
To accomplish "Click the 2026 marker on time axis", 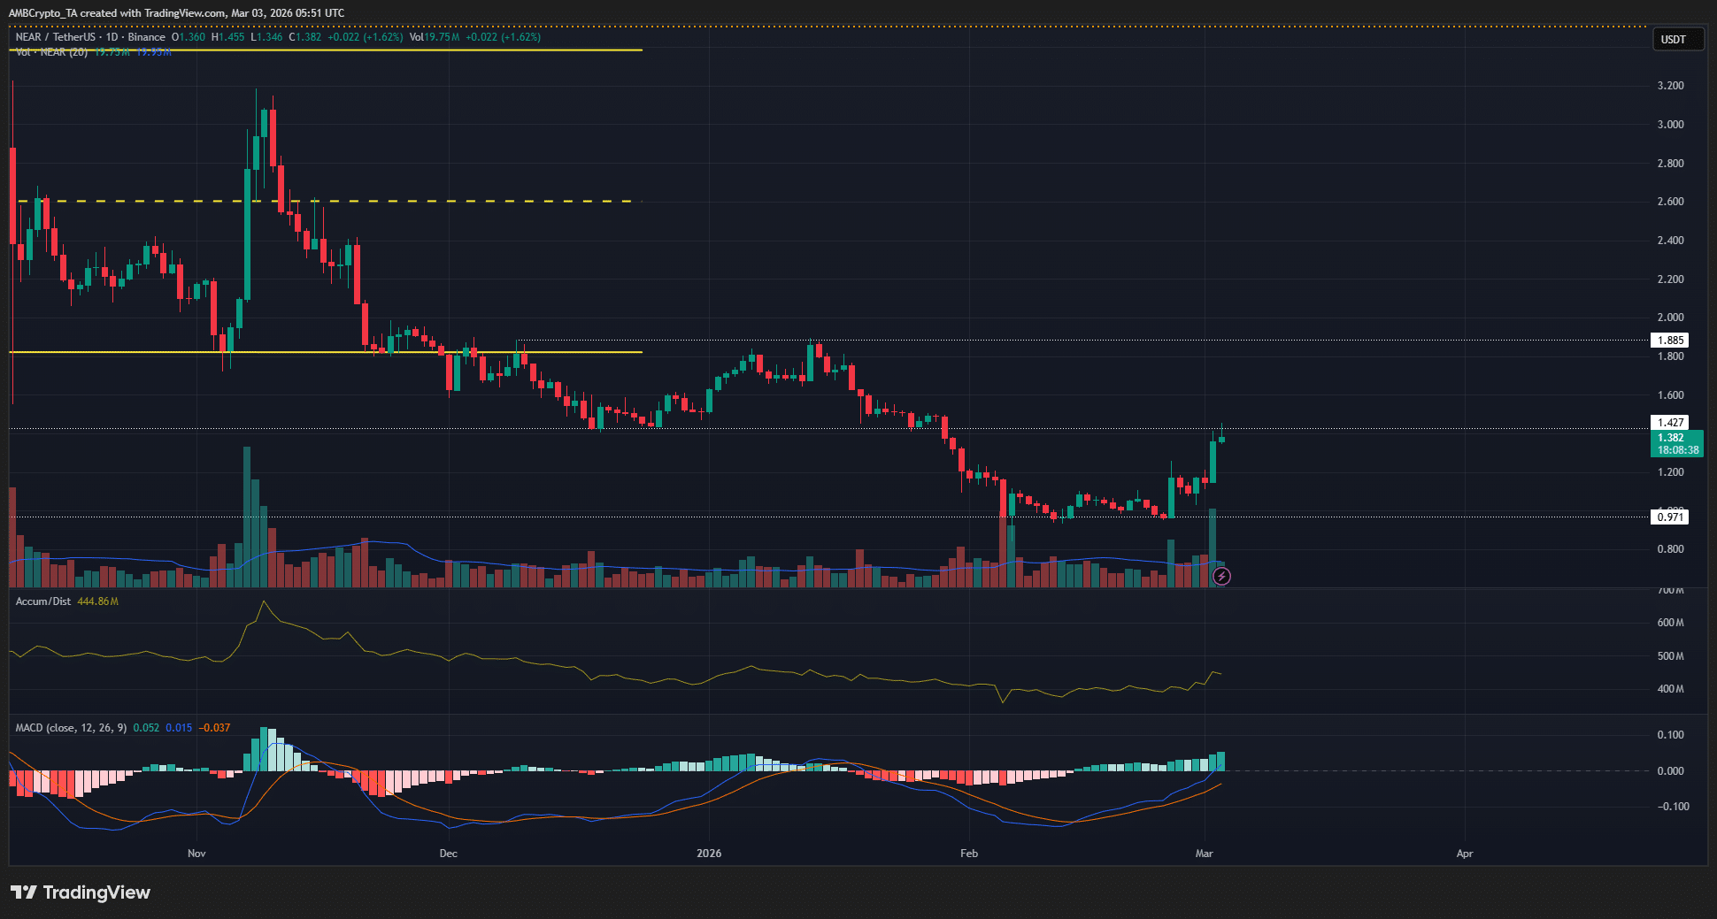I will (x=709, y=854).
